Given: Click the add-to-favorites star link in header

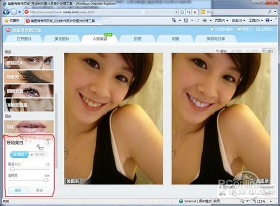Looking at the screenshot, I should (222, 29).
